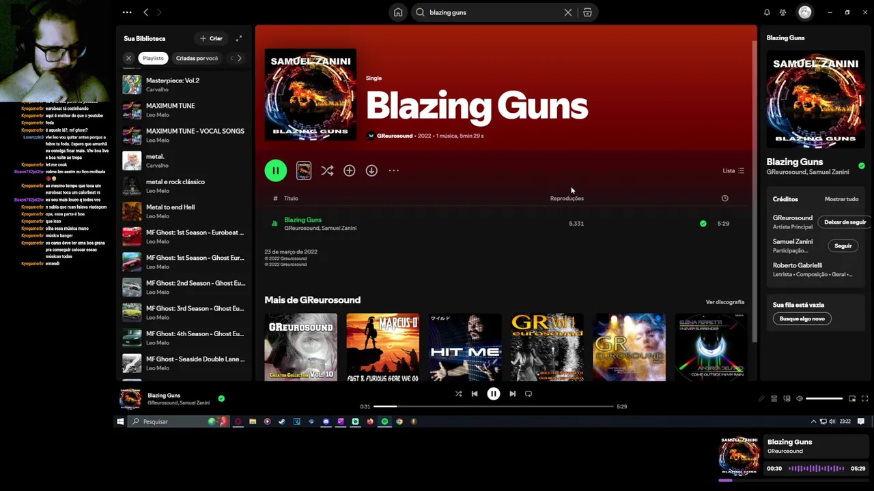Click the Criar button in Sua Biblioteca

tap(212, 39)
